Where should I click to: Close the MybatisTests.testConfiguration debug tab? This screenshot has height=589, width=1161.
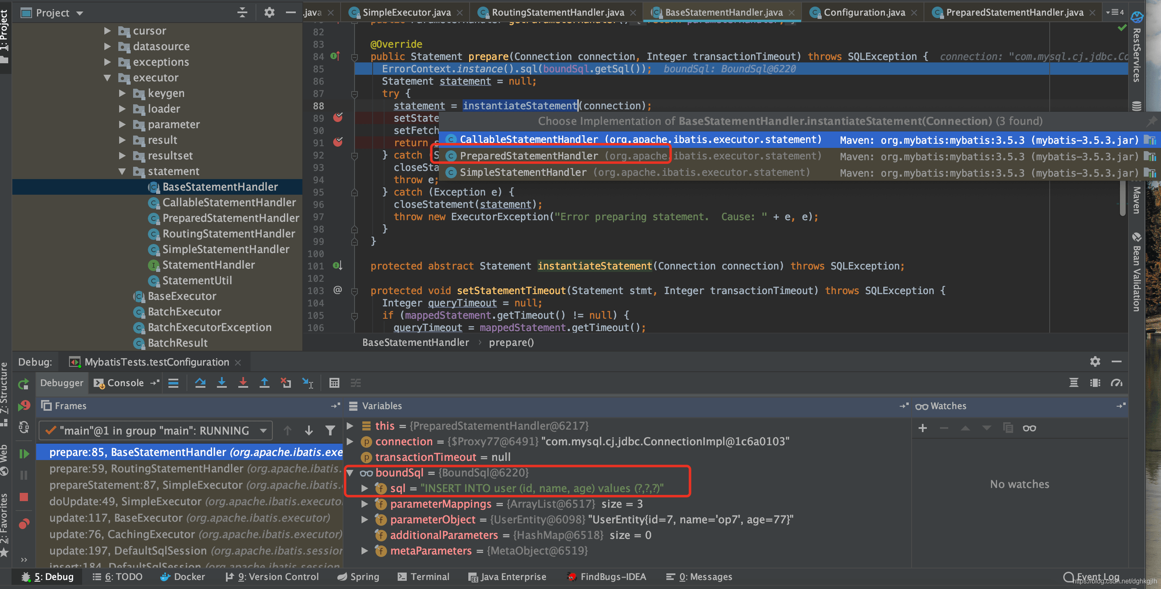coord(238,362)
